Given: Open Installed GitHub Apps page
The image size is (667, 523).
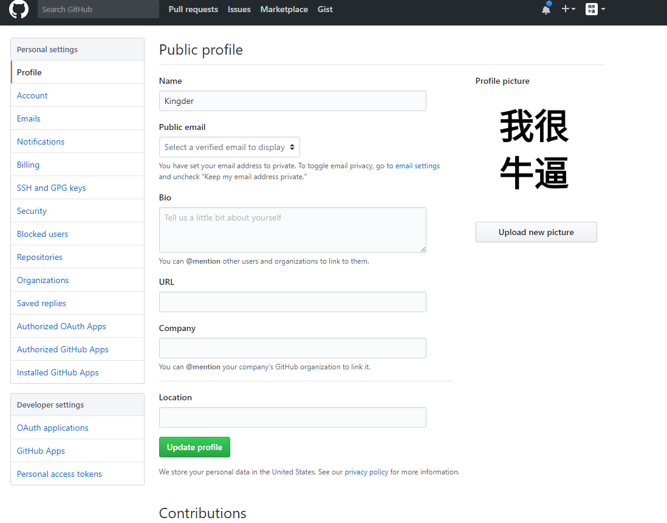Looking at the screenshot, I should tap(77, 372).
